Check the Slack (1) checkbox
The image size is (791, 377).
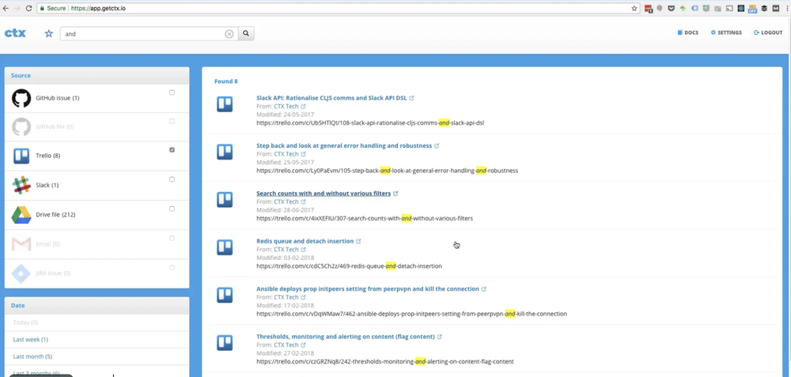pyautogui.click(x=172, y=179)
